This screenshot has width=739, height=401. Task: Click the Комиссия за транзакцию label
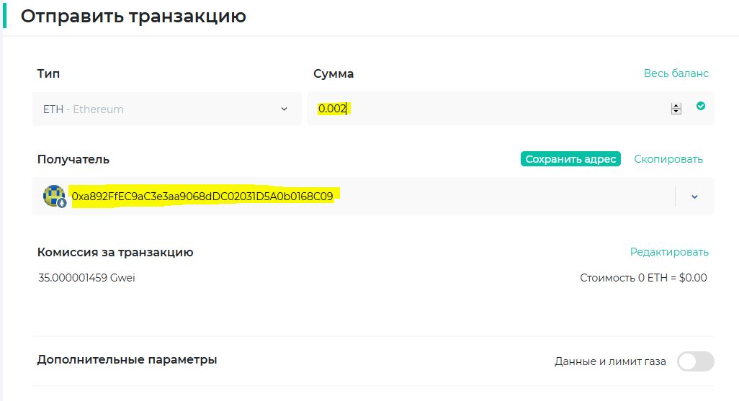click(x=115, y=252)
